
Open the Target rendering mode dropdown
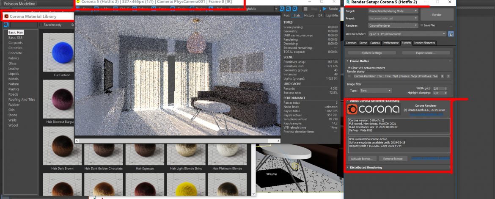pyautogui.click(x=393, y=11)
